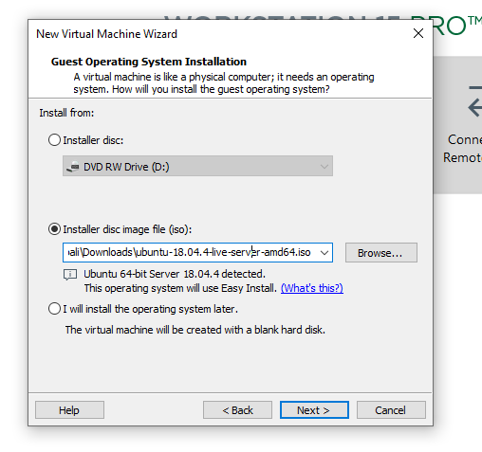Expand the ISO path history dropdown arrow

[324, 252]
